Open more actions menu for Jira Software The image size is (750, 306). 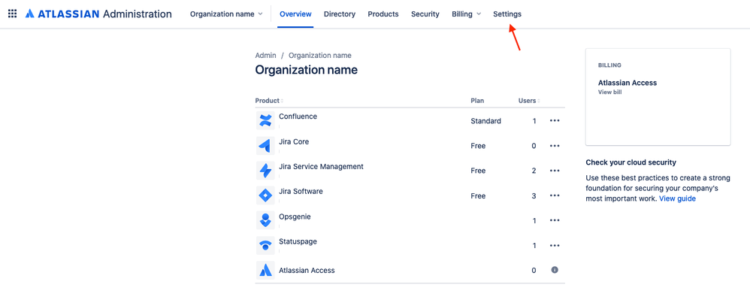click(555, 195)
